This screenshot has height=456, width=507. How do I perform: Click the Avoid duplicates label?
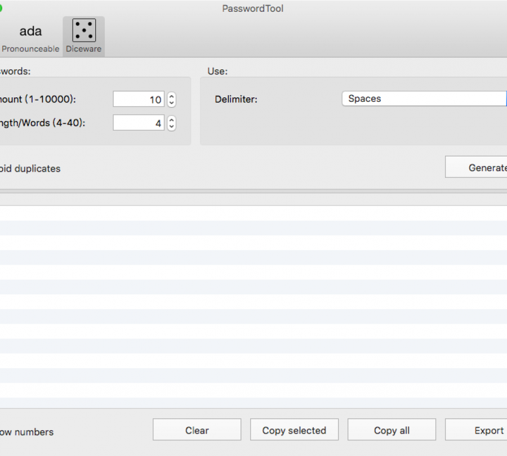click(x=30, y=169)
